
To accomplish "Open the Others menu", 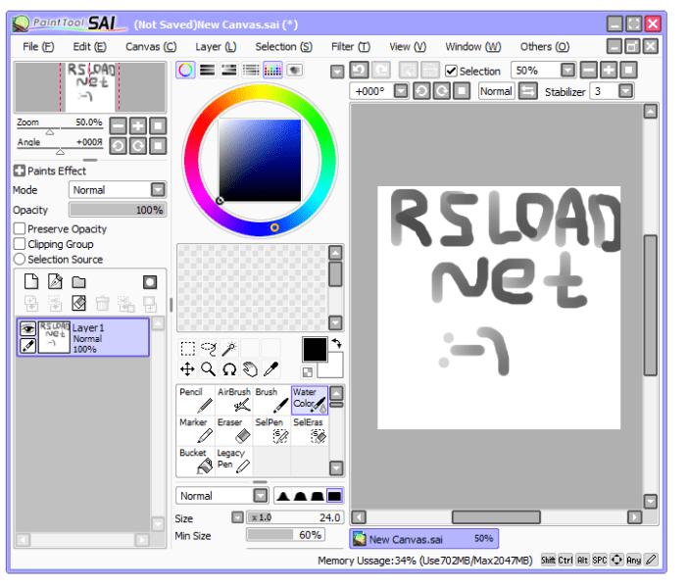I will pyautogui.click(x=545, y=47).
